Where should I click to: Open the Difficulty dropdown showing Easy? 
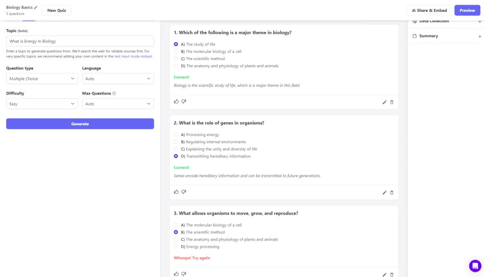point(42,104)
